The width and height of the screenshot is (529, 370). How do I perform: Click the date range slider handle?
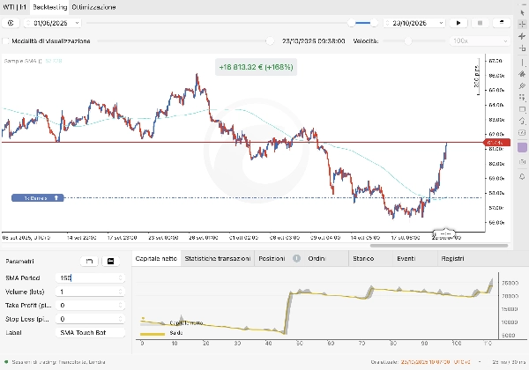tap(354, 22)
